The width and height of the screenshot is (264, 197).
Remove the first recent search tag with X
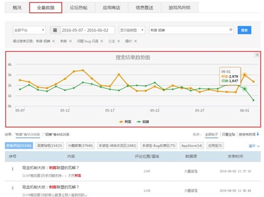click(x=53, y=41)
